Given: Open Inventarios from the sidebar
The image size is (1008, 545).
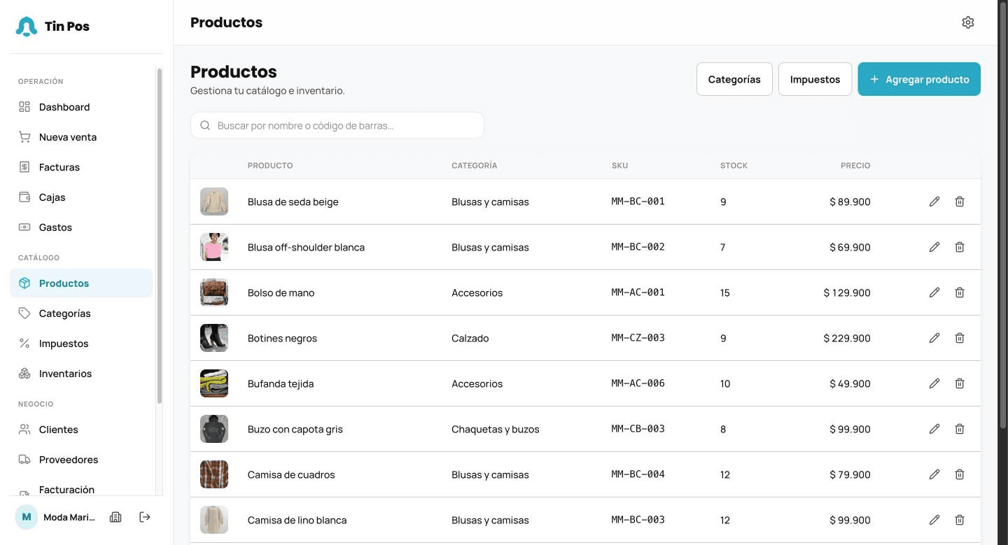Looking at the screenshot, I should (x=81, y=374).
